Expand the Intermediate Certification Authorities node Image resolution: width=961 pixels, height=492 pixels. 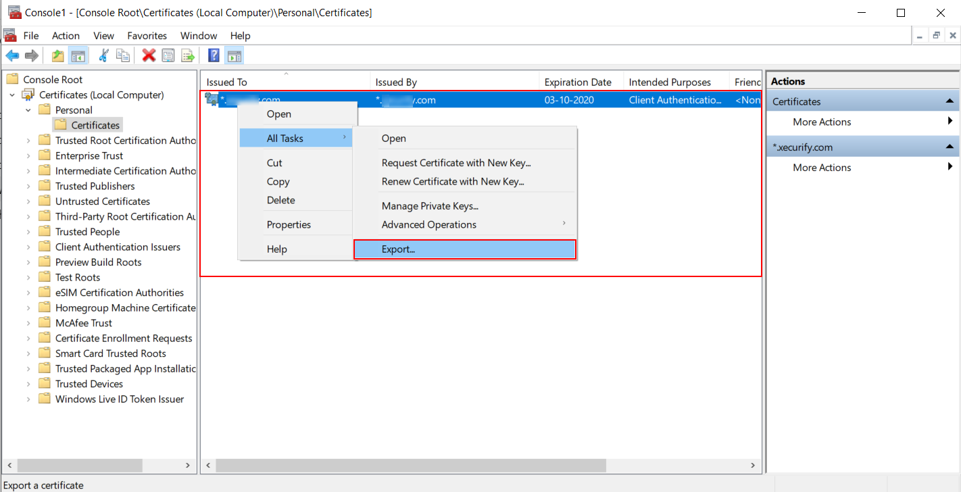pos(28,170)
